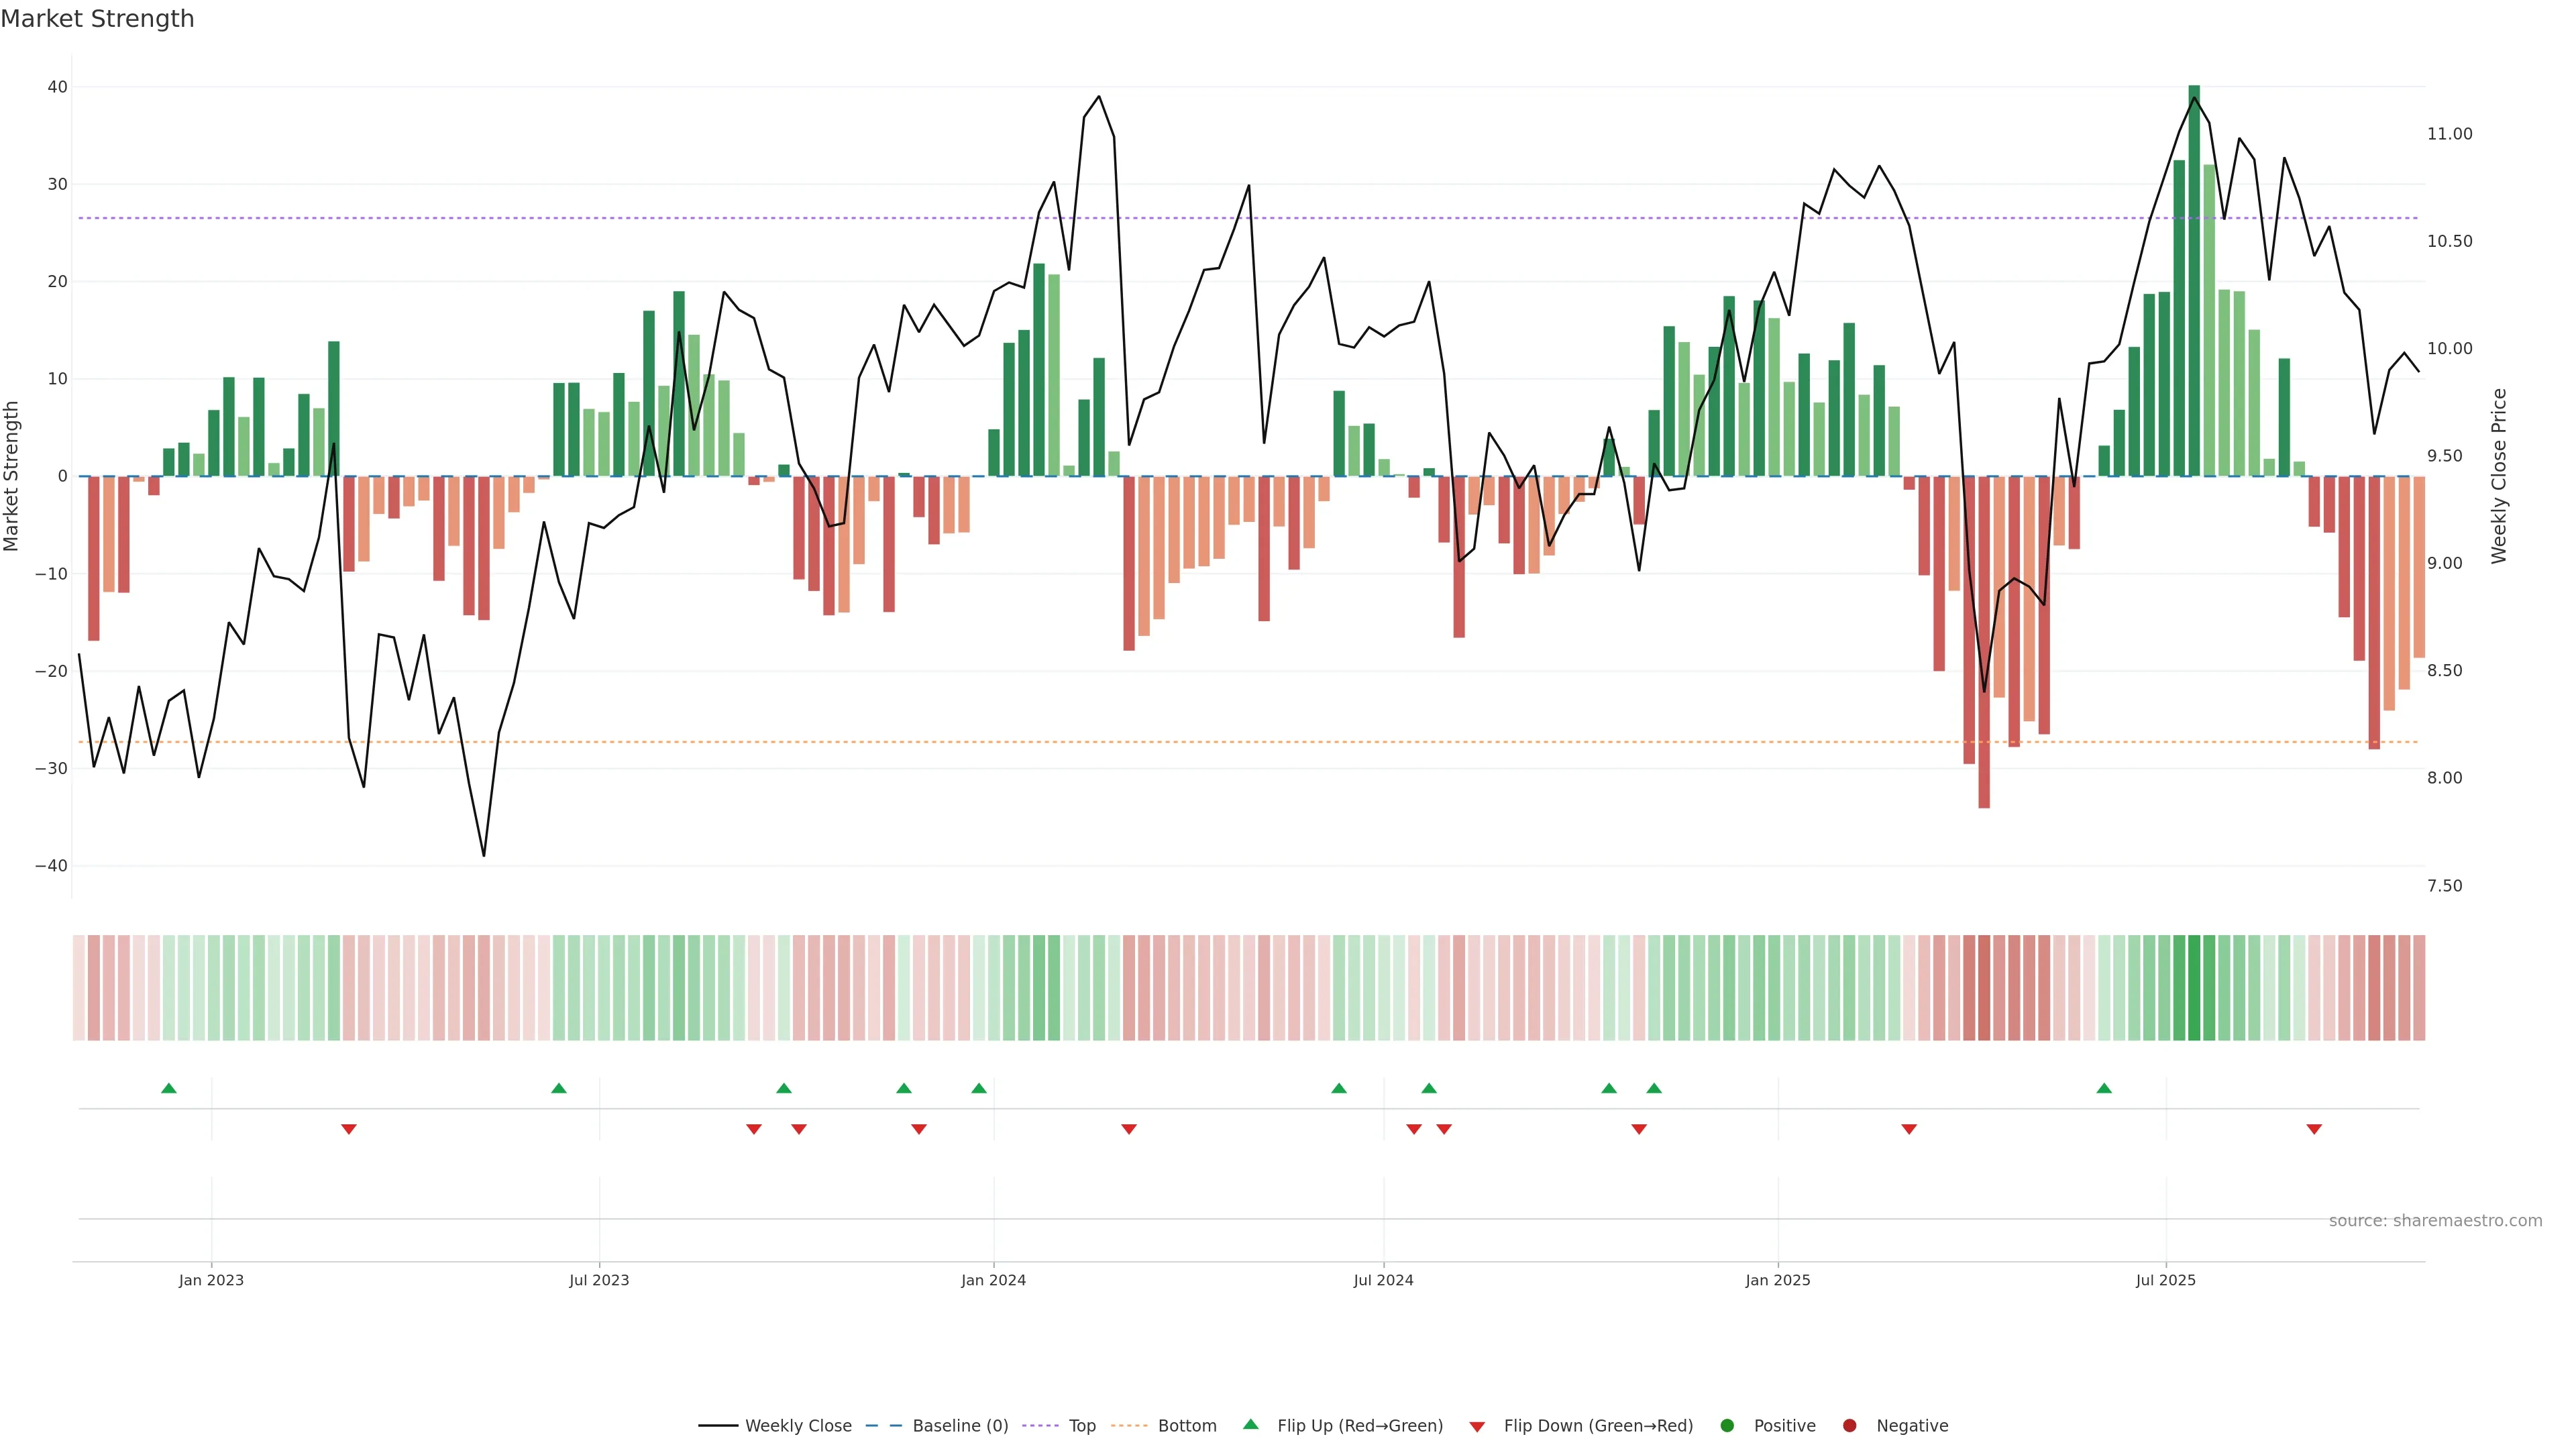Click the leftmost red Flip Down triangle marker

349,1129
